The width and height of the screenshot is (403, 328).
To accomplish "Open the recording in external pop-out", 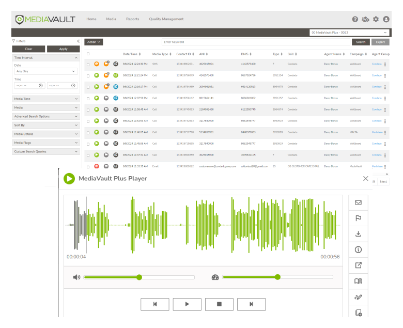I will pyautogui.click(x=358, y=265).
